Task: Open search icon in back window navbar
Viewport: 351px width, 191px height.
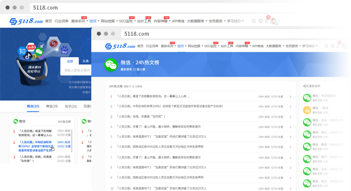Action: [x=254, y=21]
